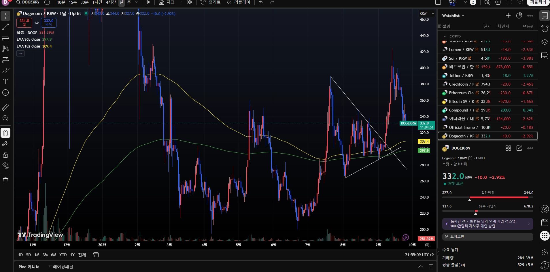The width and height of the screenshot is (550, 272).
Task: Toggle the watchlist details side panel
Action: [x=545, y=16]
